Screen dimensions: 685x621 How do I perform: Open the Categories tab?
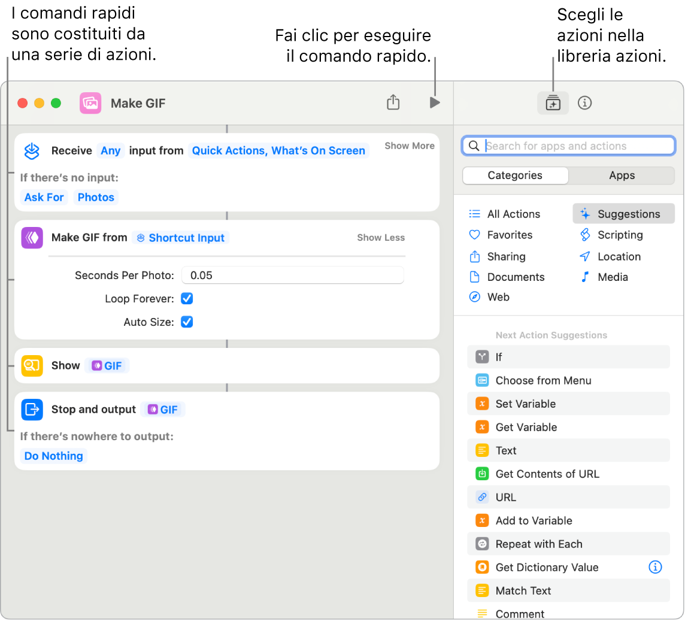tap(515, 175)
